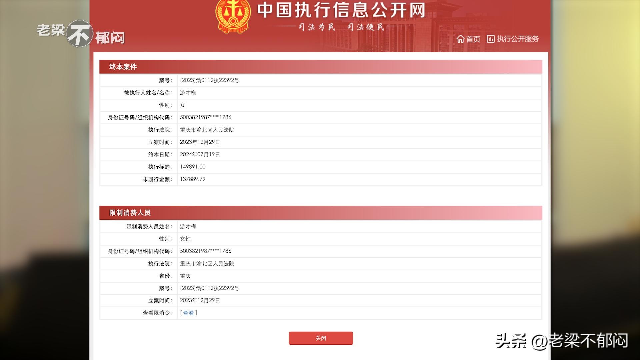Screen dimensions: 640x360
Task: Click the name 游才梅 in 终本案件
Action: 188,93
